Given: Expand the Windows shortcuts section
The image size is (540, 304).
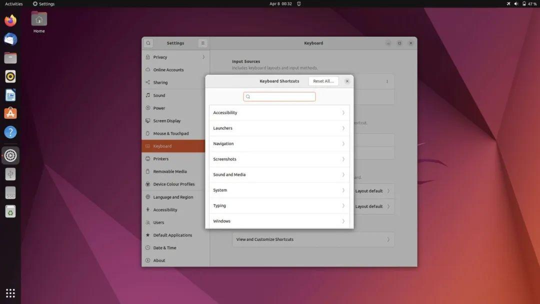Looking at the screenshot, I should coord(279,220).
